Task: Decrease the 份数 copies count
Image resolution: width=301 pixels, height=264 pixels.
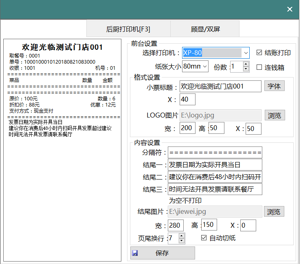Action: click(x=246, y=69)
